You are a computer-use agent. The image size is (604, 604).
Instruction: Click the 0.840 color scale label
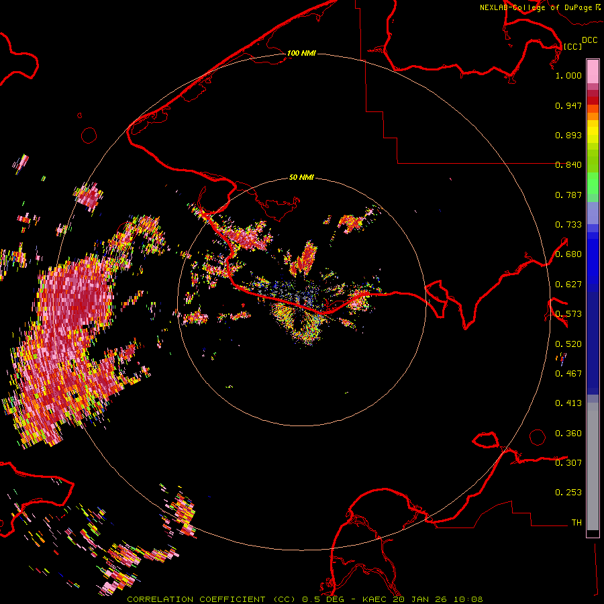coord(568,165)
